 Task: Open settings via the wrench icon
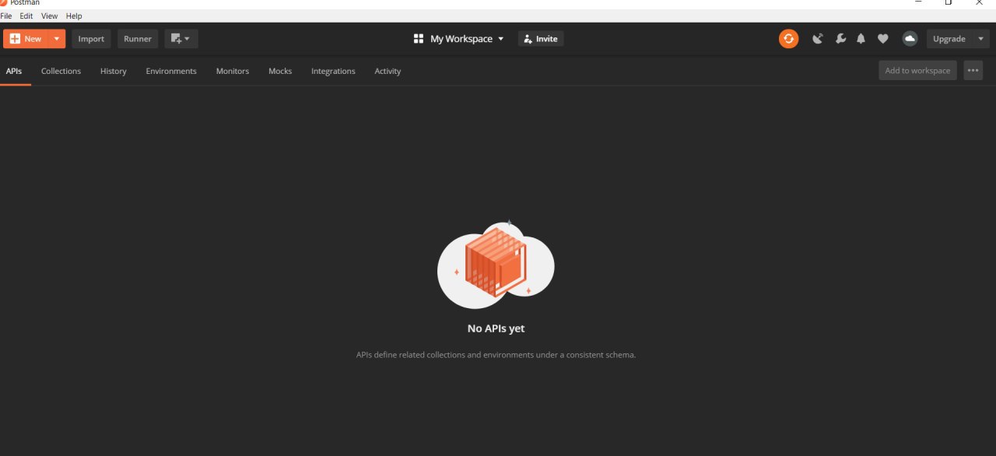(x=840, y=39)
